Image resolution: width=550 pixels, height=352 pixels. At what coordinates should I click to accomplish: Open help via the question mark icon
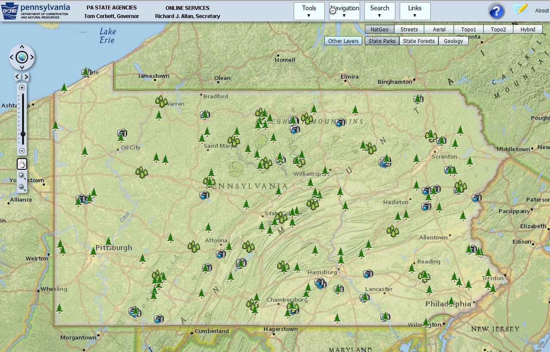[496, 11]
